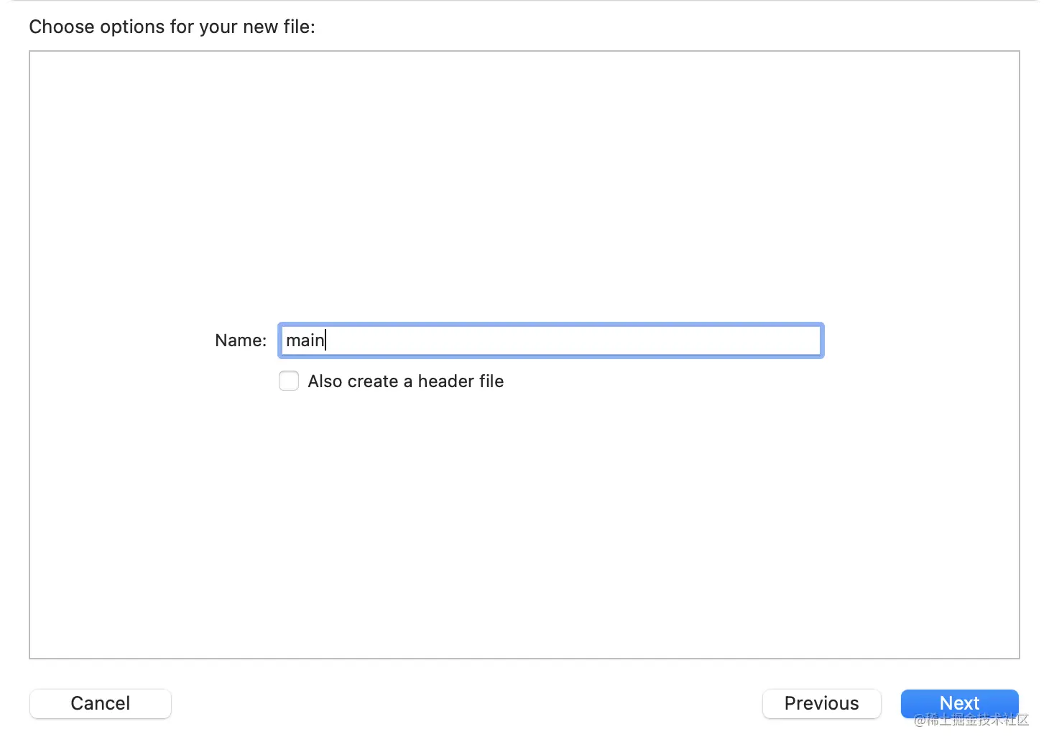
Task: Proceed by clicking Next
Action: point(959,703)
